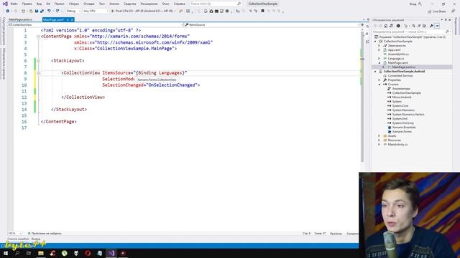Viewport: 460px width, 258px height.
Task: Open the Сборка menu
Action: pyautogui.click(x=74, y=4)
